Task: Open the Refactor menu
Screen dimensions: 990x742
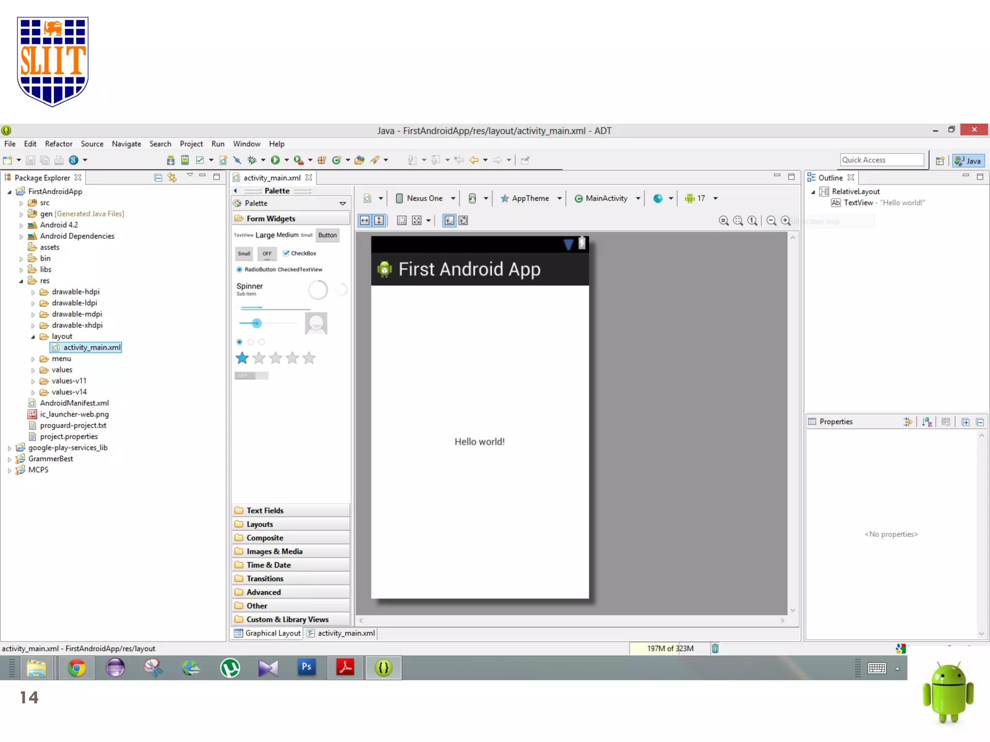Action: click(58, 144)
